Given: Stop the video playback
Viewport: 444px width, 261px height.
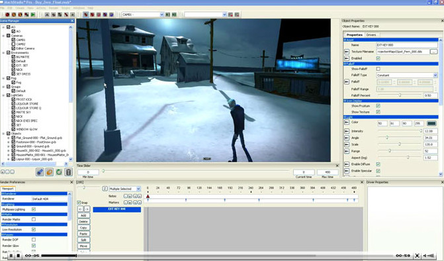Looking at the screenshot, I should 18,256.
